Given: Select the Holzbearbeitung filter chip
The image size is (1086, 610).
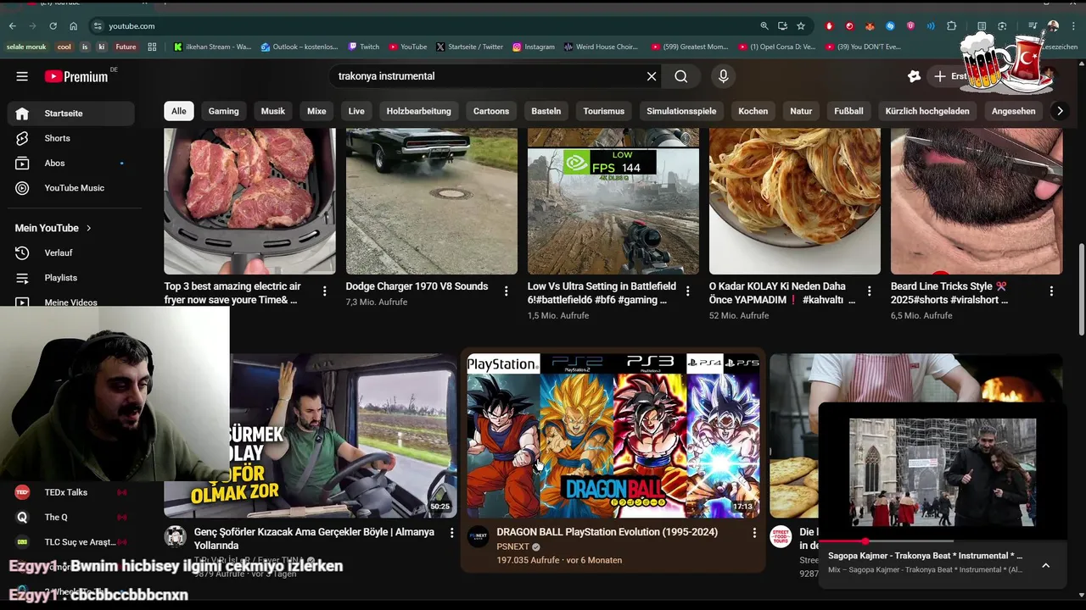Looking at the screenshot, I should pos(419,111).
